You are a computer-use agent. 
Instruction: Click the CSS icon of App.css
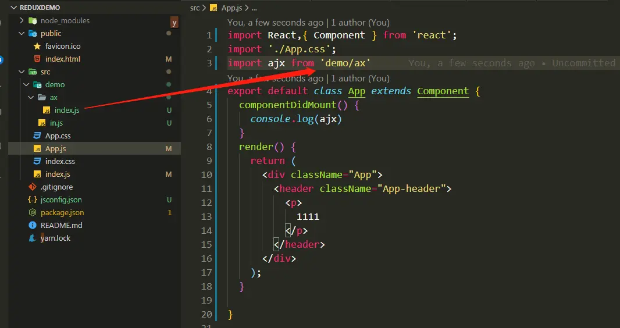(37, 136)
